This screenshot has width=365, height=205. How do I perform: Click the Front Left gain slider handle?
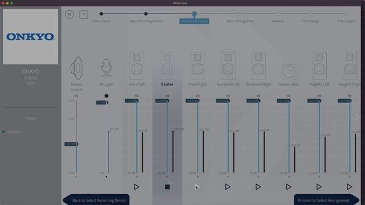pyautogui.click(x=132, y=101)
